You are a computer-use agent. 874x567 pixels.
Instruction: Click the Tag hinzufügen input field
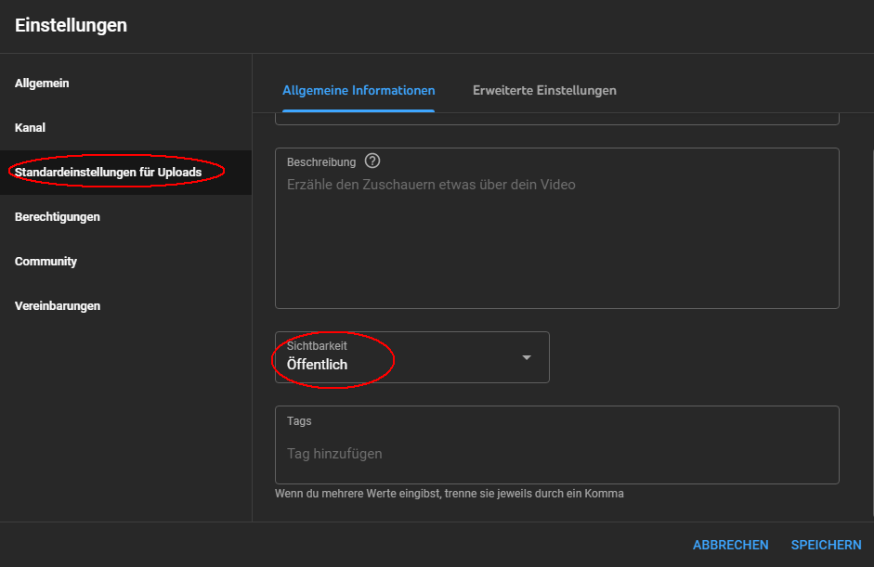(x=556, y=454)
